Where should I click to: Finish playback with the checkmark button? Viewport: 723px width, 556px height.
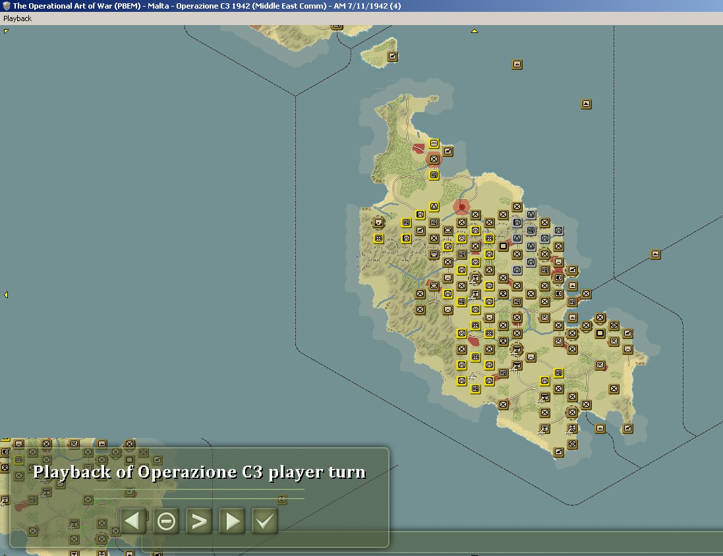pos(265,522)
